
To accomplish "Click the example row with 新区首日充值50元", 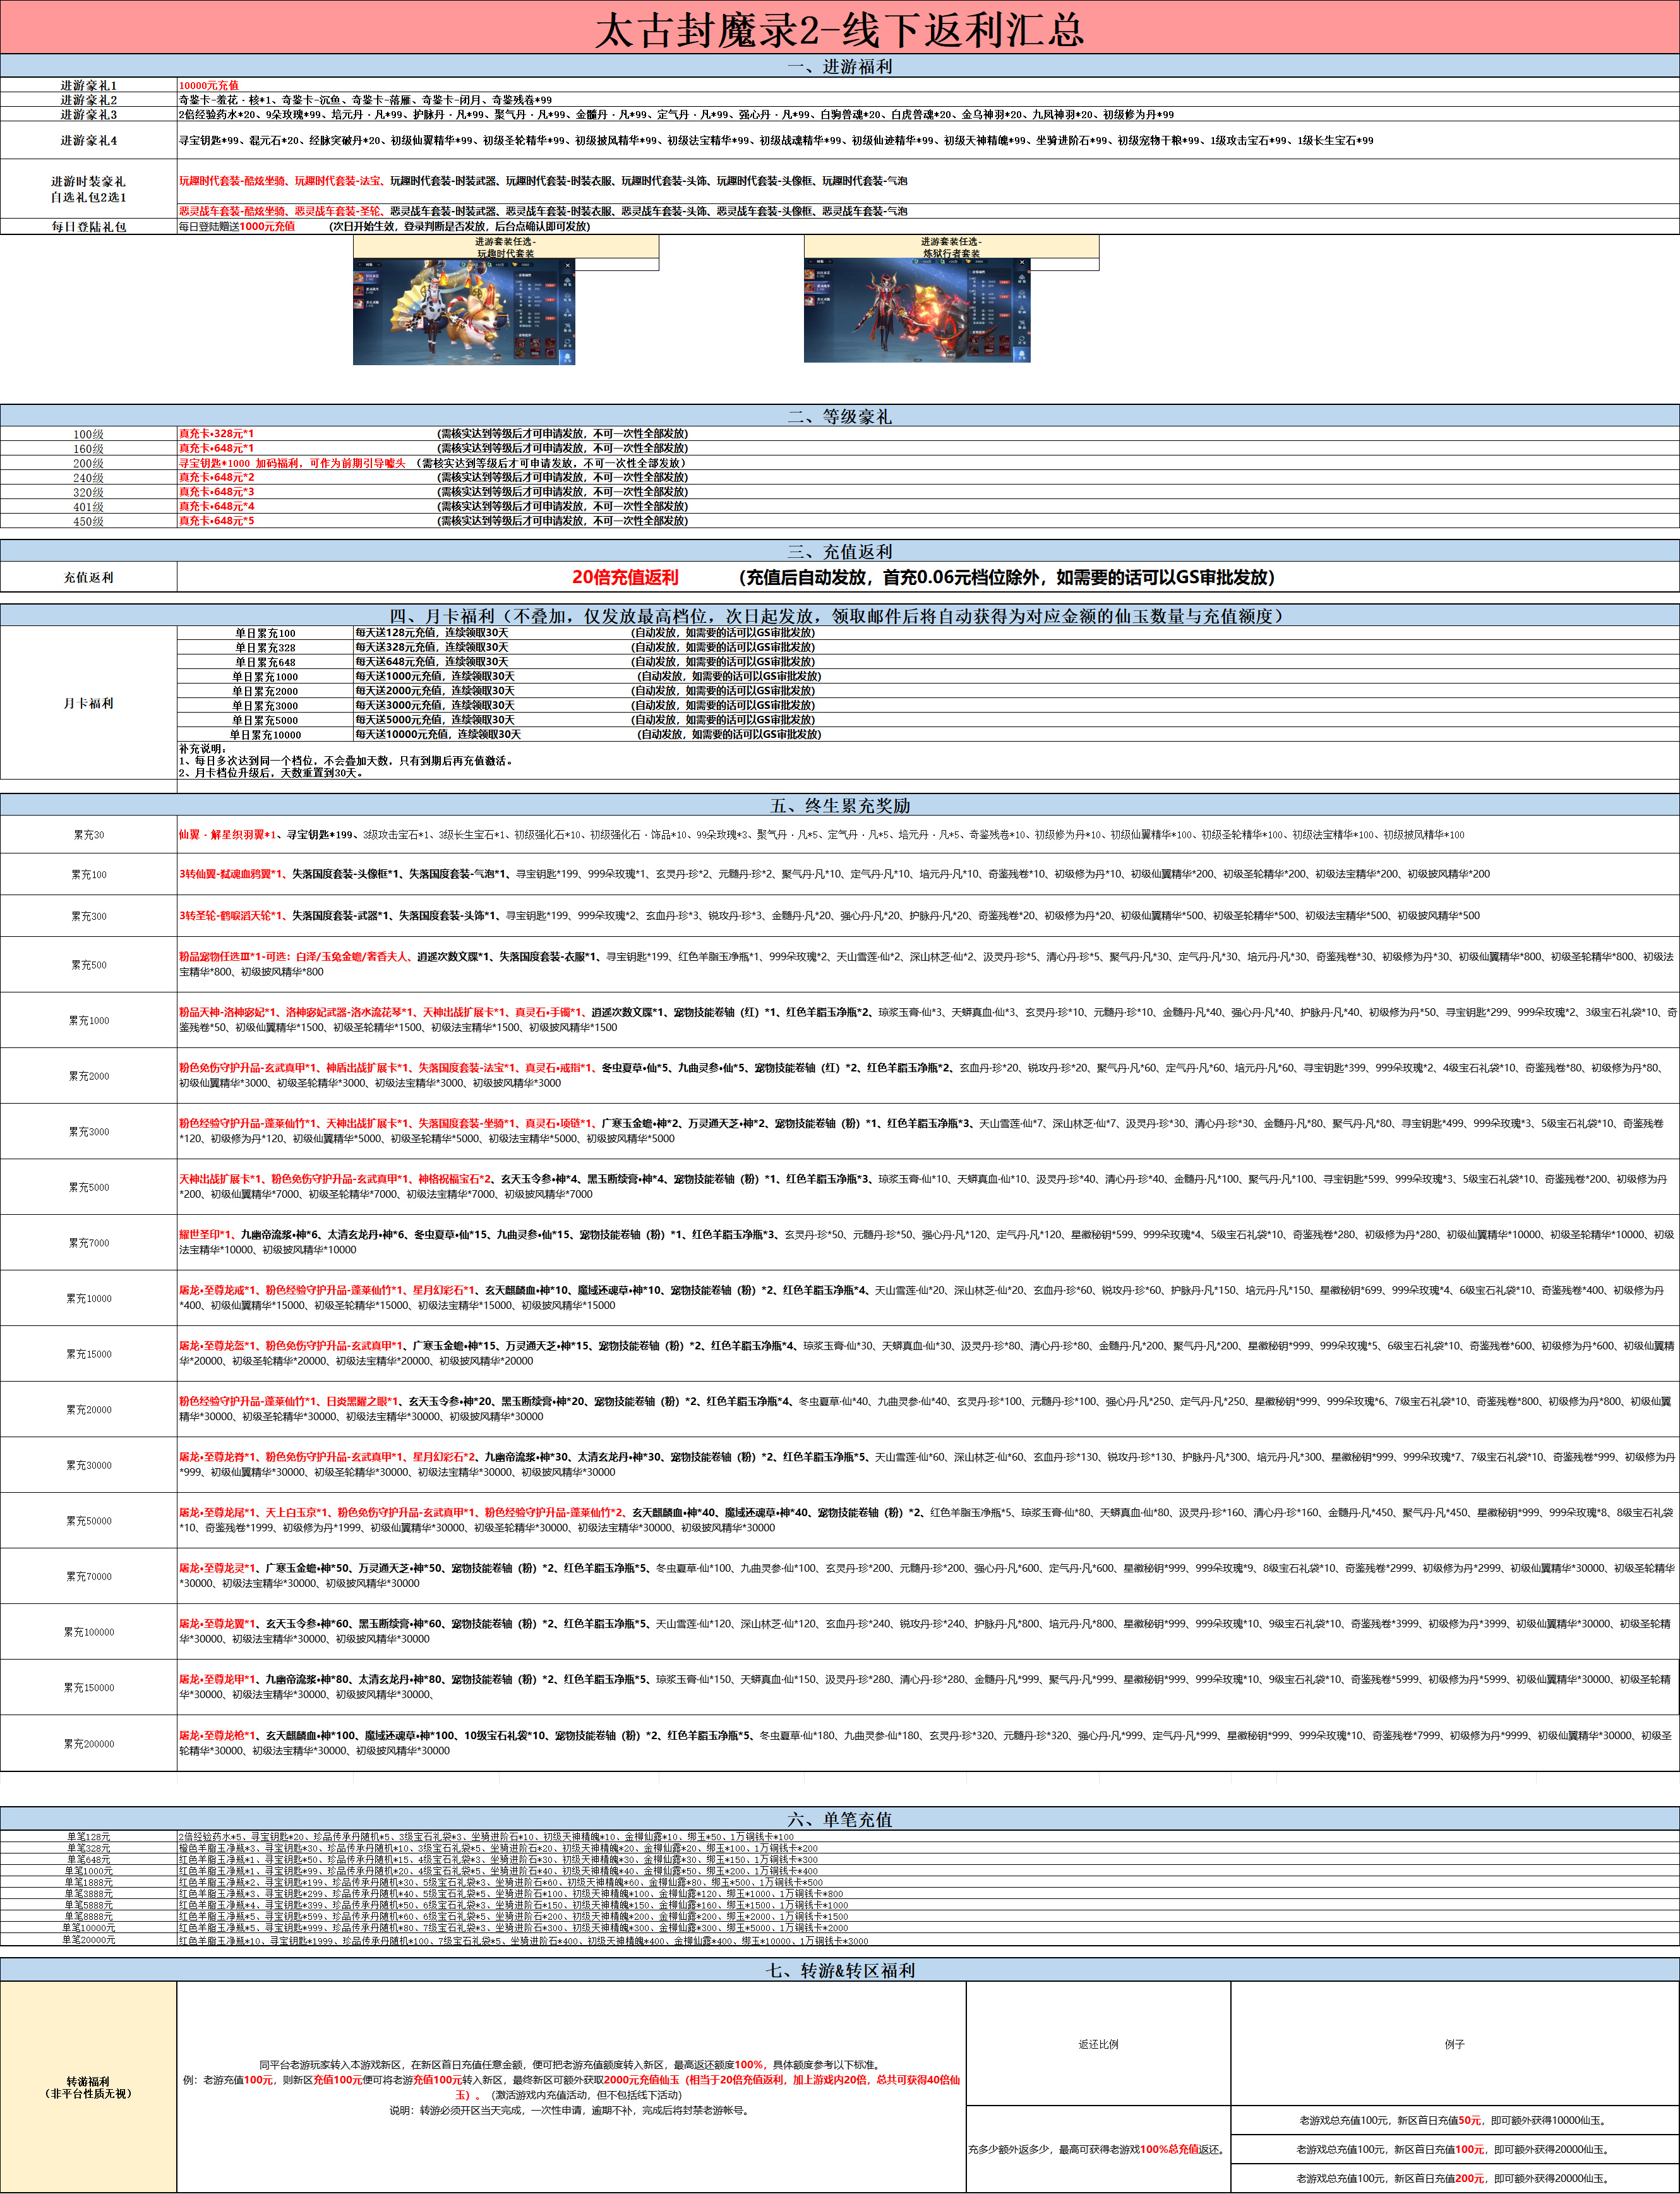I will 1454,2120.
